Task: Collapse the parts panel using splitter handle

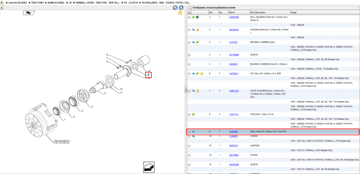Action: coord(186,90)
